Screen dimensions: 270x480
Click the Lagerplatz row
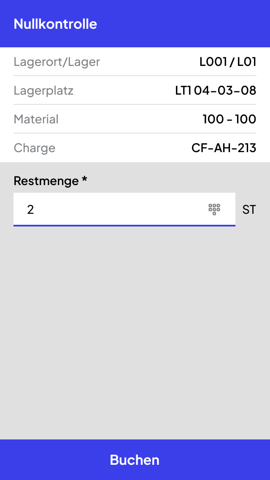click(135, 90)
